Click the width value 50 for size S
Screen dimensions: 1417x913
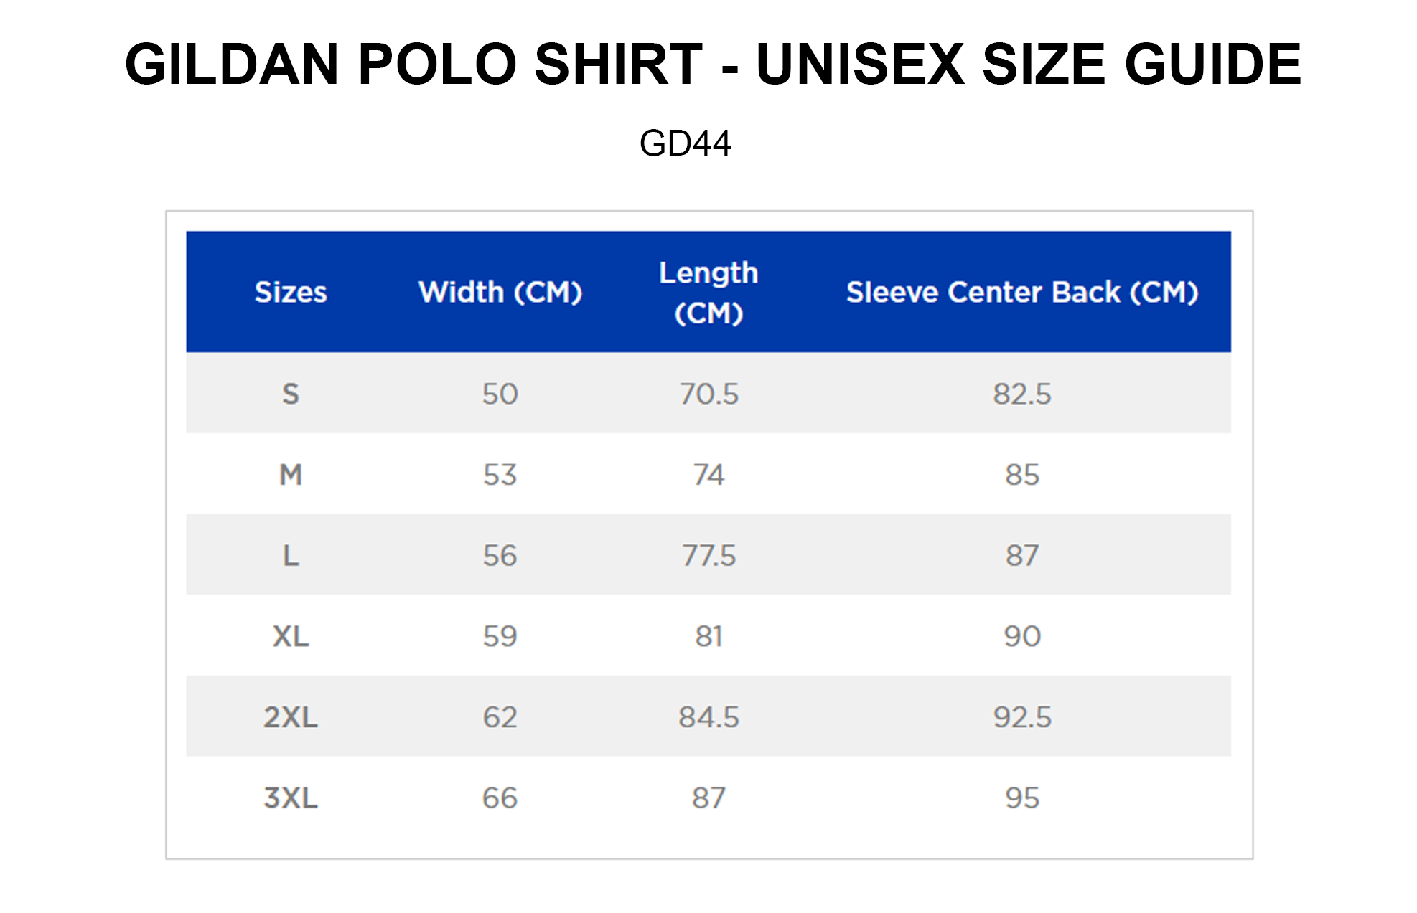click(x=500, y=394)
